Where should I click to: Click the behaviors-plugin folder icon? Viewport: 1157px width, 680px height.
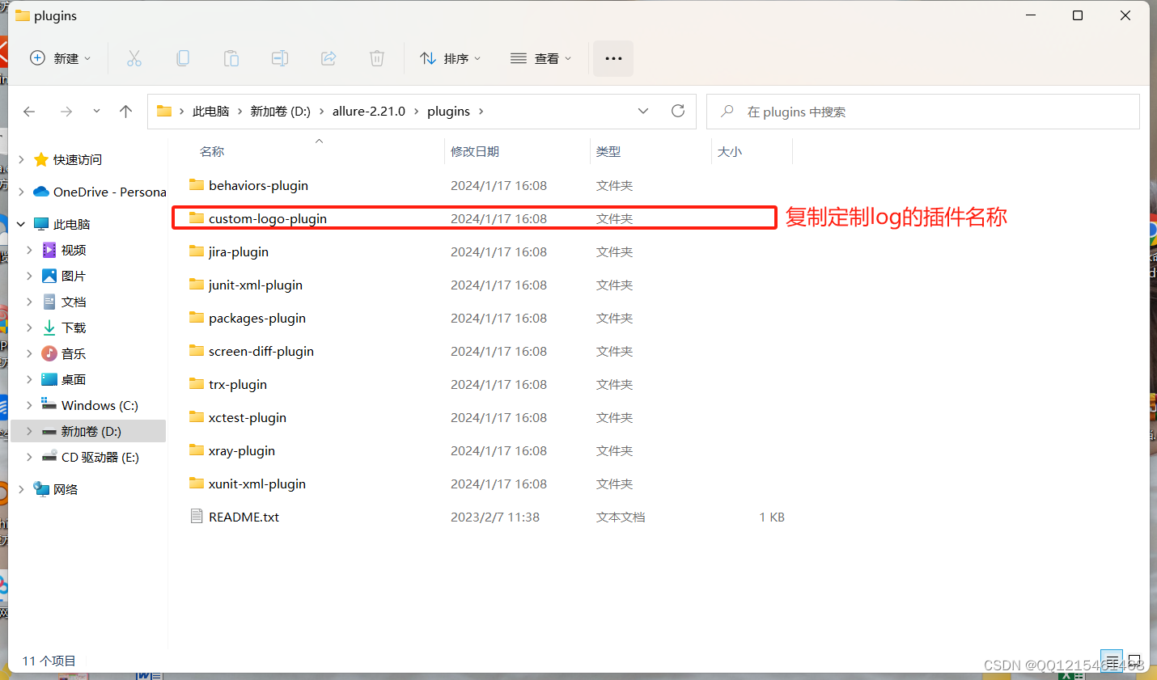pos(196,184)
